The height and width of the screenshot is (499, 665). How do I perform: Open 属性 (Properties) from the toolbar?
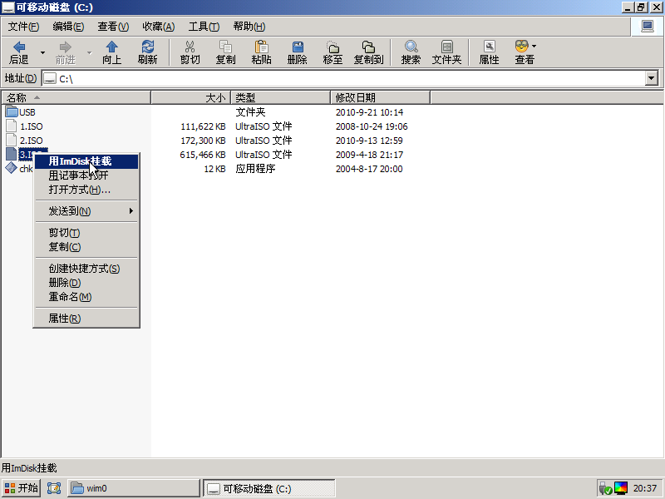coord(489,52)
